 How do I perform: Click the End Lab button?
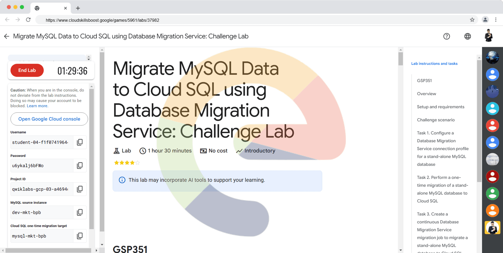pos(27,70)
